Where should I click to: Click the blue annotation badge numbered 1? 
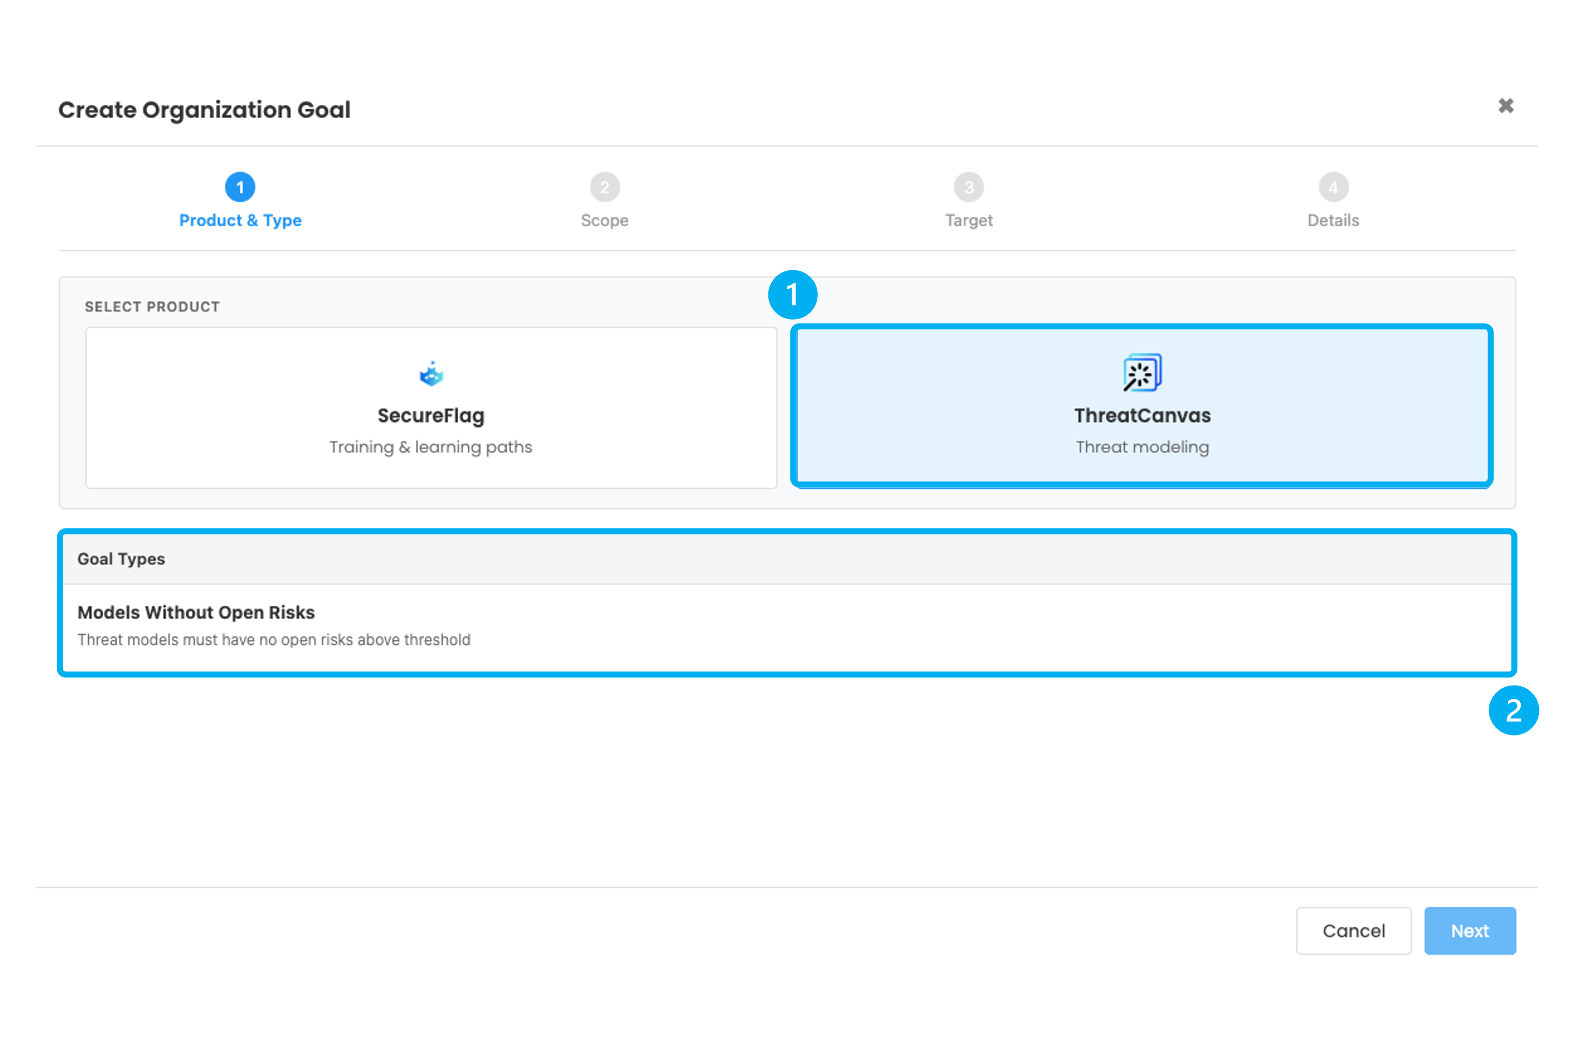[793, 294]
